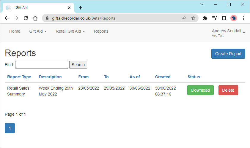
Task: Delete the Retail Sales Summary report
Action: point(228,90)
